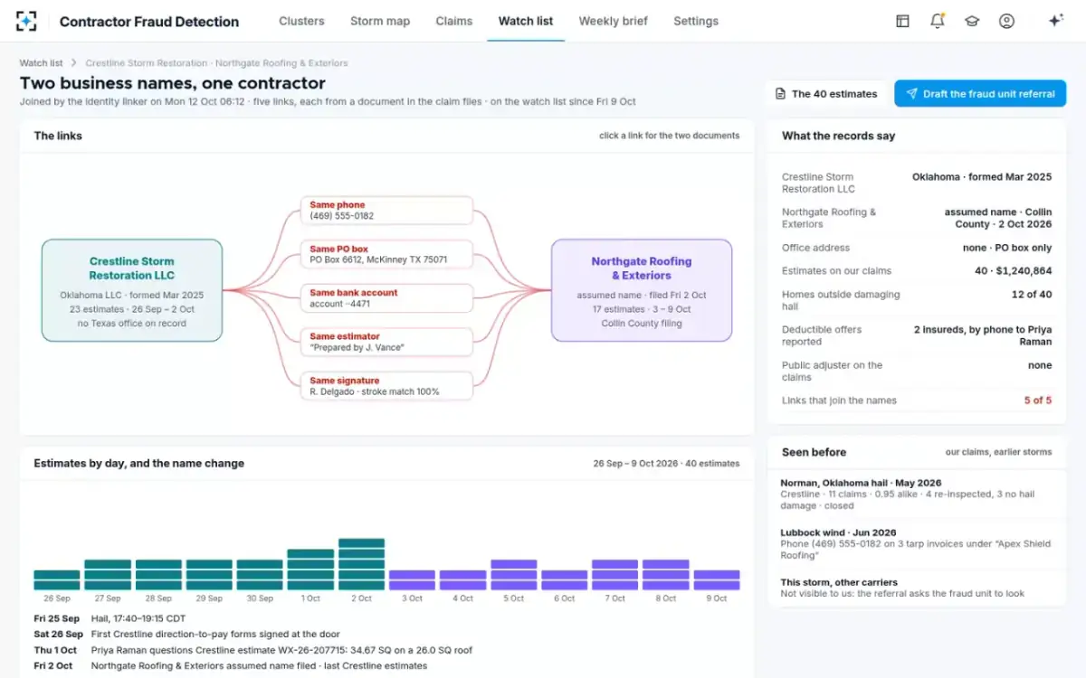Viewport: 1086px width, 678px height.
Task: Click the "40 · $1,240,864" estimates value
Action: click(1014, 271)
